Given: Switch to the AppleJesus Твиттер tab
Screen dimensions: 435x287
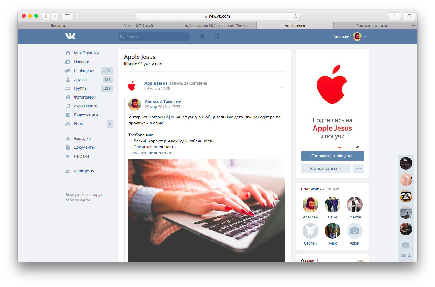Looking at the screenshot, I should pos(217,26).
